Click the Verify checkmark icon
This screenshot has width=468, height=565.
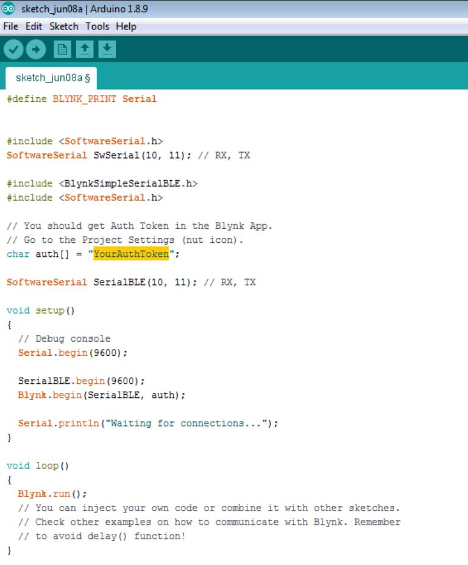click(x=13, y=50)
